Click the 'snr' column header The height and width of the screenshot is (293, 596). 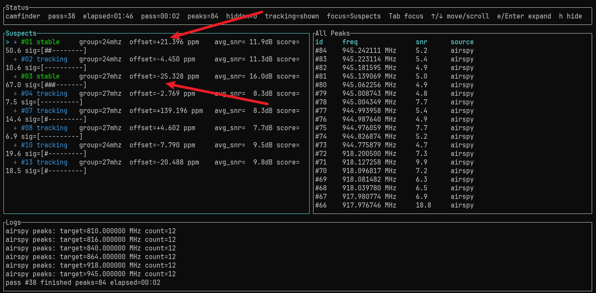pos(422,42)
